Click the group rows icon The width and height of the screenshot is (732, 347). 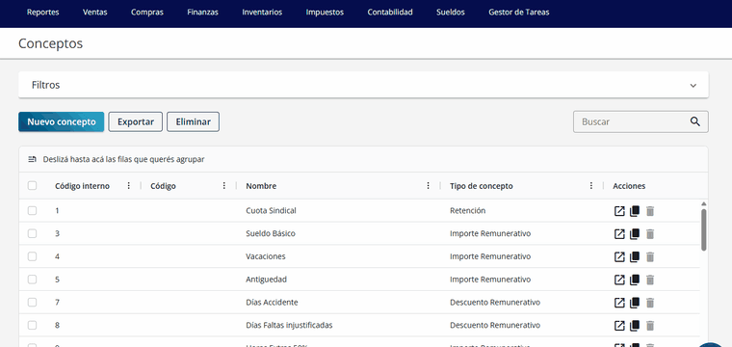(32, 159)
